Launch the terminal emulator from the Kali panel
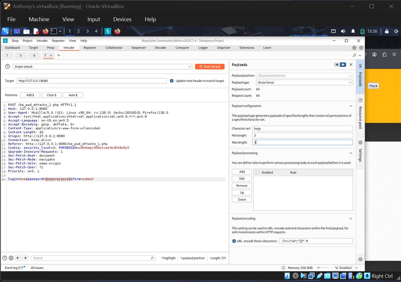The height and width of the screenshot is (282, 401). coord(54,31)
